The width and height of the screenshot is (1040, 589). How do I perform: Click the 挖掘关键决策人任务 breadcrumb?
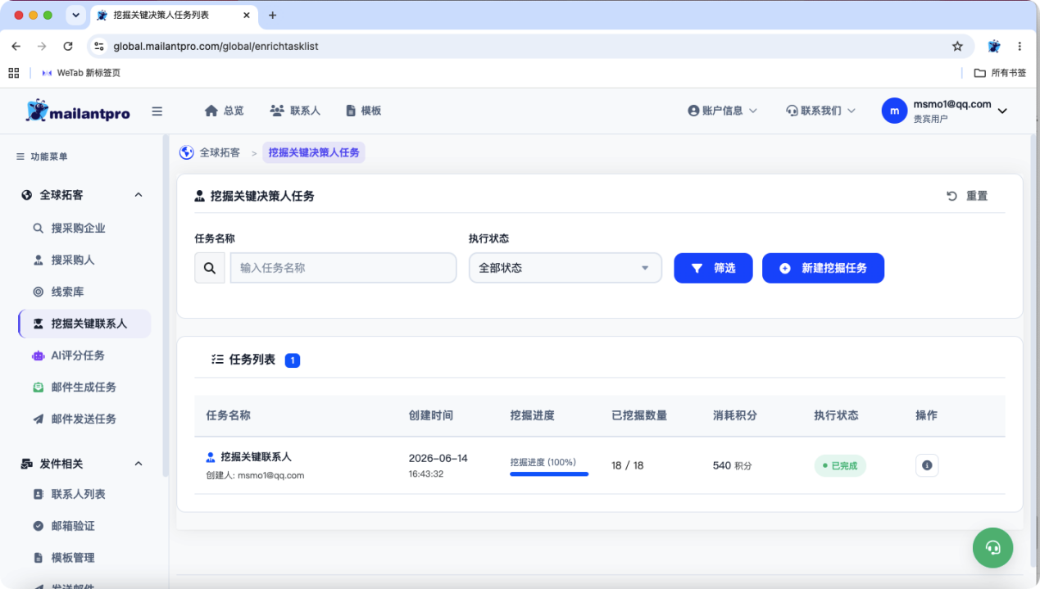[x=314, y=152]
